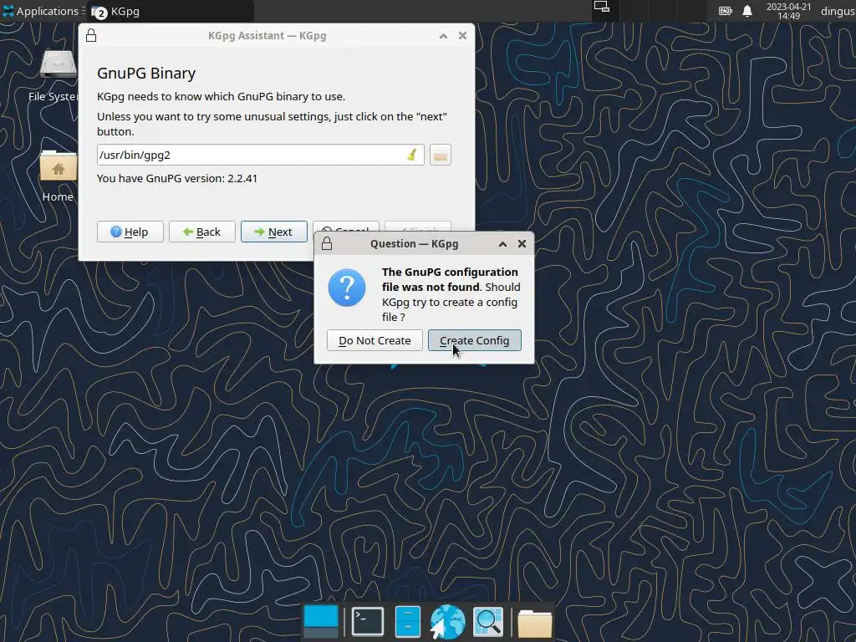Open the folder icon in the dock

pyautogui.click(x=534, y=622)
